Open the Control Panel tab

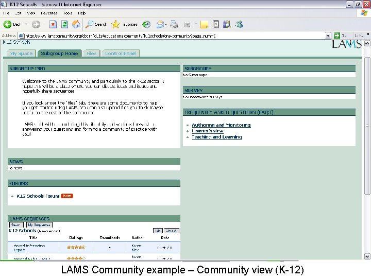pyautogui.click(x=121, y=54)
